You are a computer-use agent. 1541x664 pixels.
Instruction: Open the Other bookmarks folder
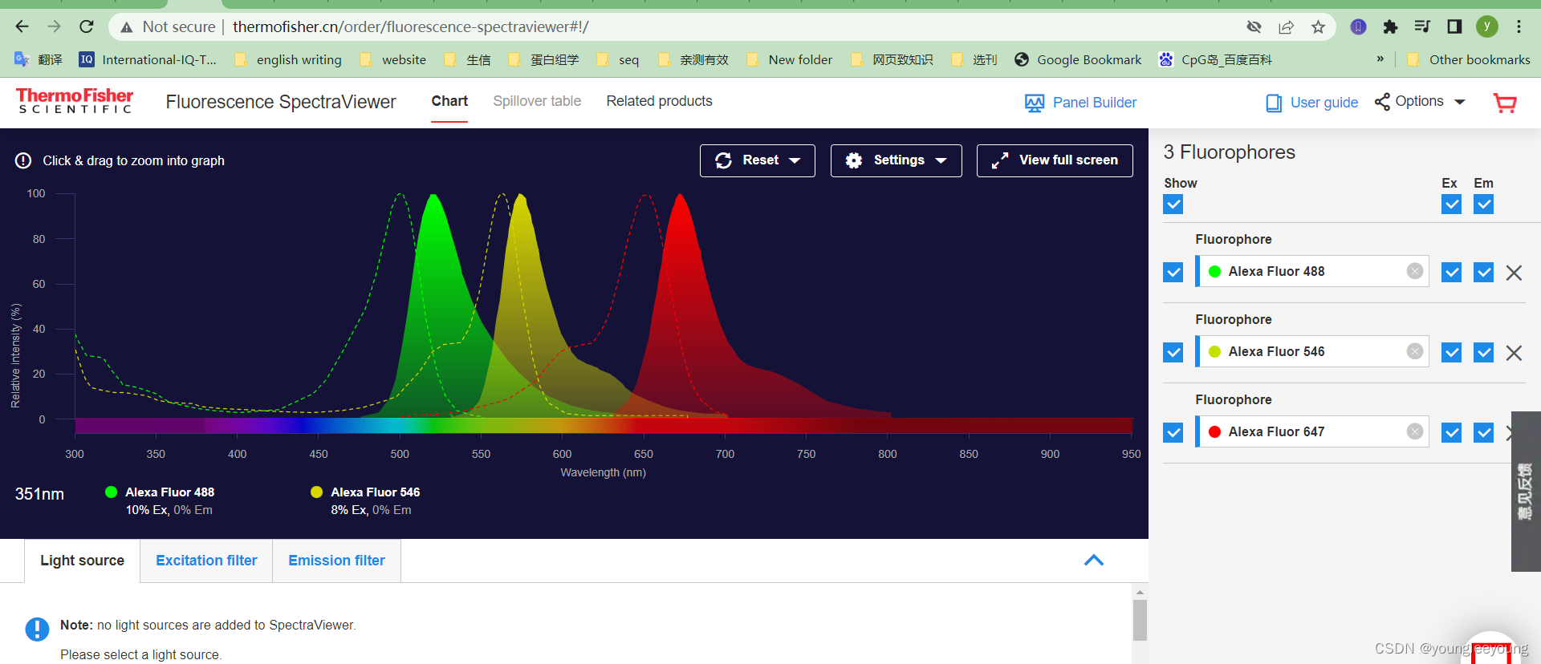[x=1469, y=59]
